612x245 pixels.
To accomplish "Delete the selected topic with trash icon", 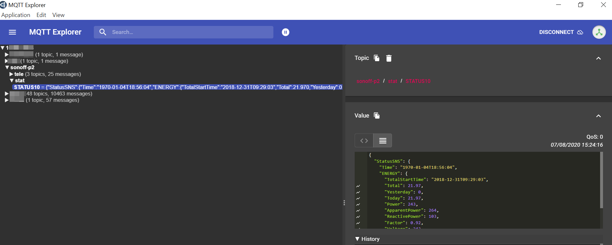I will point(389,58).
